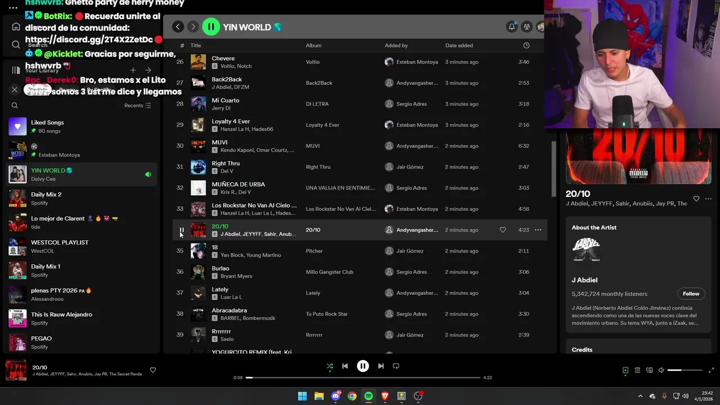Image resolution: width=720 pixels, height=405 pixels.
Task: Open the Spotify Home icon
Action: [x=16, y=26]
